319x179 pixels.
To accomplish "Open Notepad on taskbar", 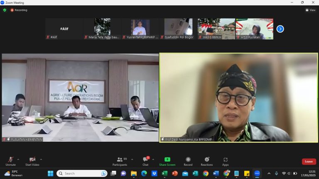I will tap(236, 174).
